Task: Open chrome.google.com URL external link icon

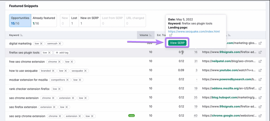Action: coord(260,116)
